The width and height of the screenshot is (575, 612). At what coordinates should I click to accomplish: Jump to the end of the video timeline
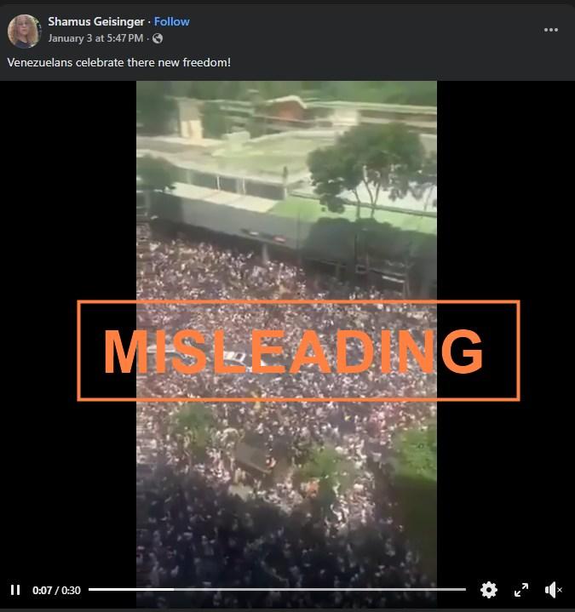pyautogui.click(x=465, y=589)
